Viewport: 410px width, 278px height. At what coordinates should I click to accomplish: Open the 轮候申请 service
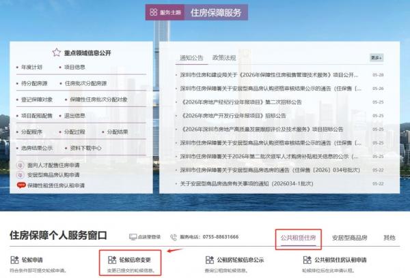click(32, 260)
